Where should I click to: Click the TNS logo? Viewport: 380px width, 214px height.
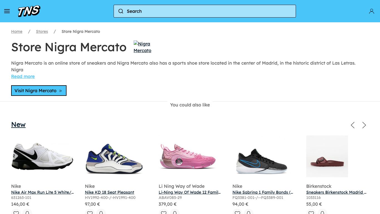(x=29, y=11)
